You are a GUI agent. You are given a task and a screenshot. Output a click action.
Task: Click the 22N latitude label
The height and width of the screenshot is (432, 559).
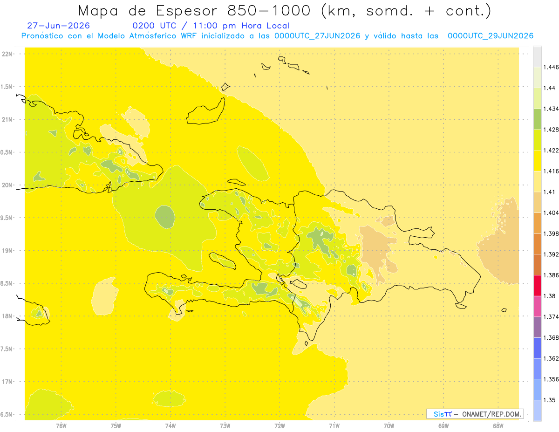[7, 54]
